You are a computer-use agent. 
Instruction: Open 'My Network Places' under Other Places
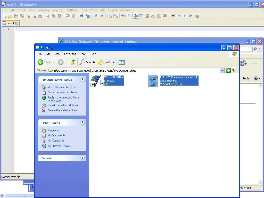coord(59,146)
